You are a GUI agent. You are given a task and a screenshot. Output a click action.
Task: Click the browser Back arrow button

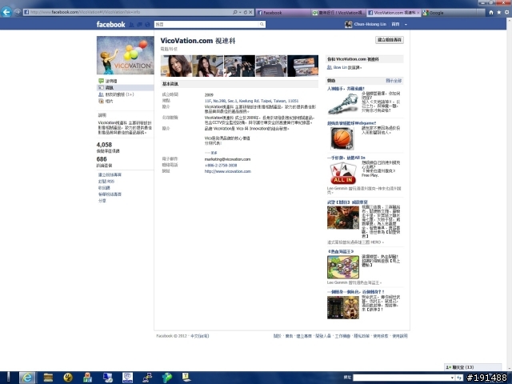tap(6, 12)
